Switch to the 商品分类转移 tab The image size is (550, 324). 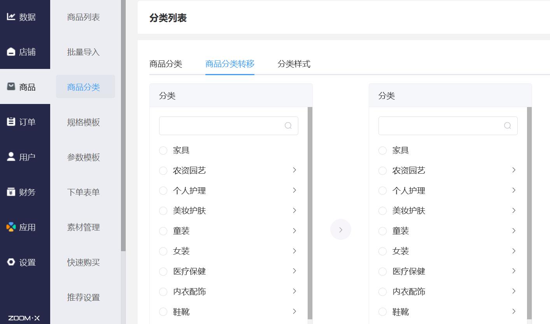(x=230, y=64)
